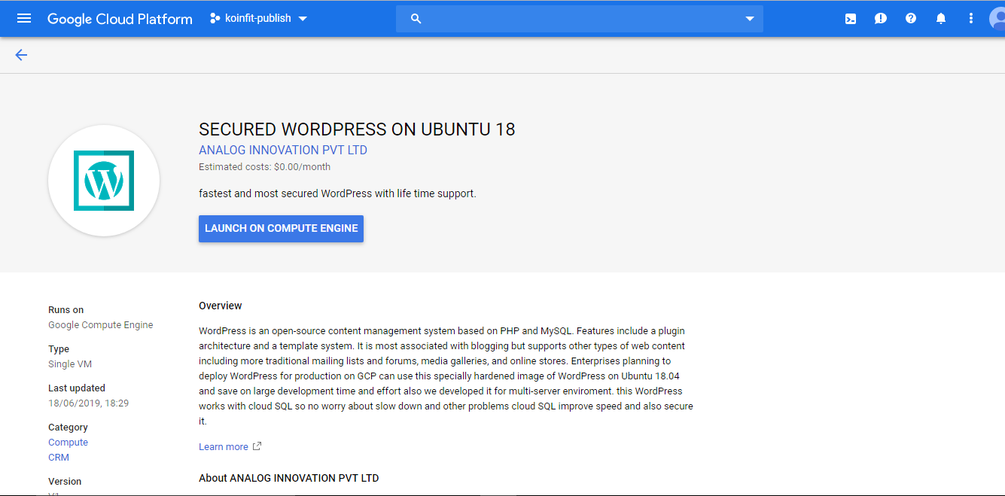The width and height of the screenshot is (1005, 496).
Task: Click the Google Compute Engine value
Action: click(x=101, y=325)
